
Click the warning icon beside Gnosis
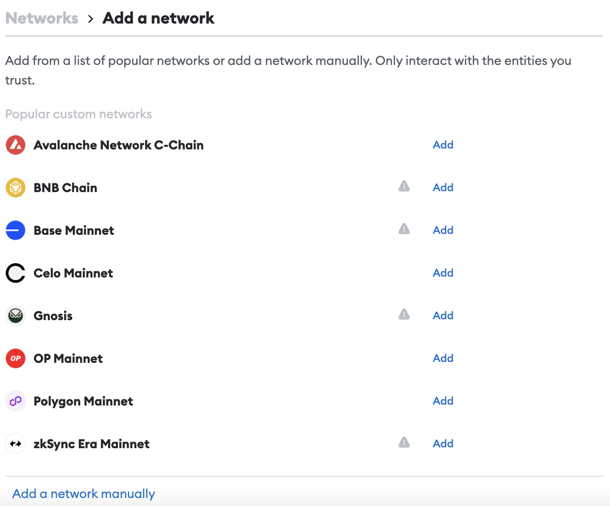[404, 314]
